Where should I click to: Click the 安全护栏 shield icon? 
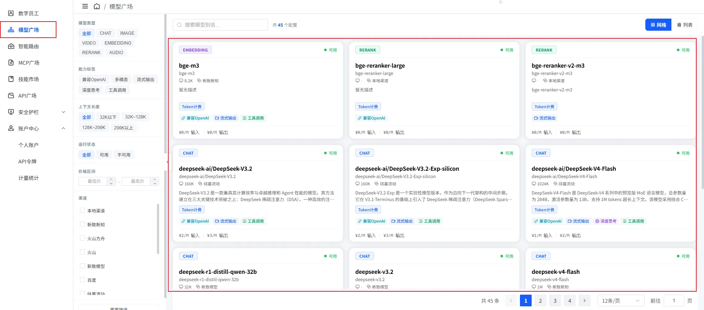(x=11, y=112)
